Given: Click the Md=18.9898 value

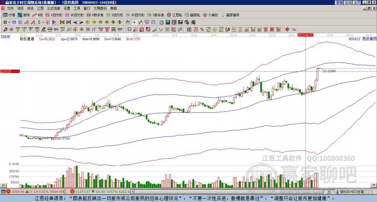Looking at the screenshot, I should coord(91,39).
